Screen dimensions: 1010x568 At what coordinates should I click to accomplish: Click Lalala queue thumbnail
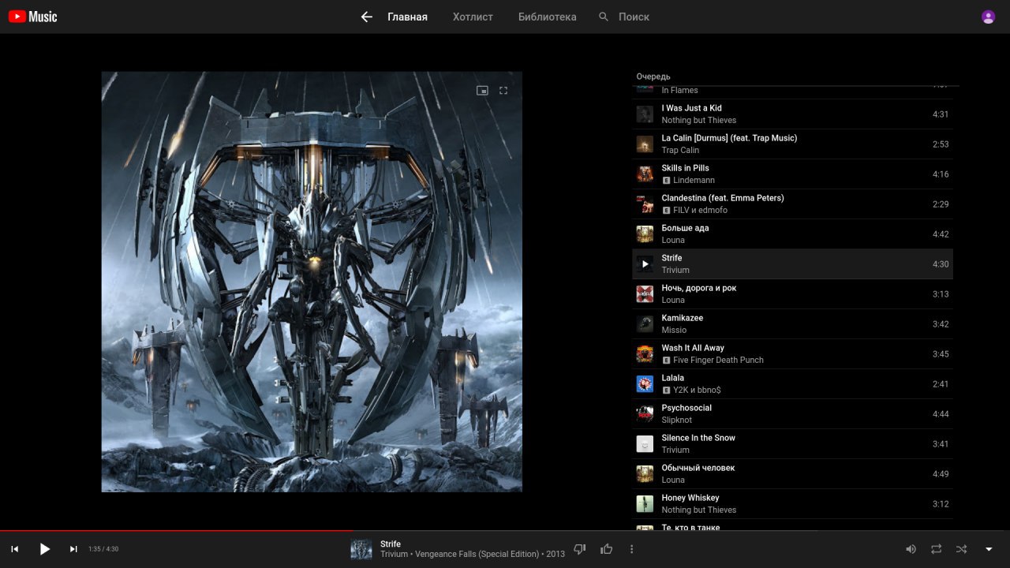tap(645, 384)
